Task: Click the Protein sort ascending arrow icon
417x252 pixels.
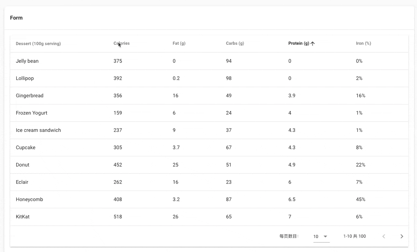Action: (313, 43)
